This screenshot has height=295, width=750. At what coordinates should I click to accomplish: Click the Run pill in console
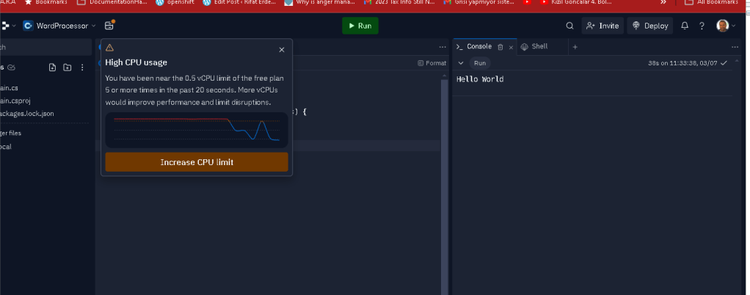click(x=480, y=63)
